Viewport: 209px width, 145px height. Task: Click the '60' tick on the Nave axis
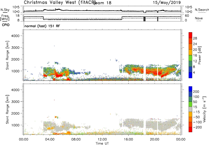tap(187, 16)
